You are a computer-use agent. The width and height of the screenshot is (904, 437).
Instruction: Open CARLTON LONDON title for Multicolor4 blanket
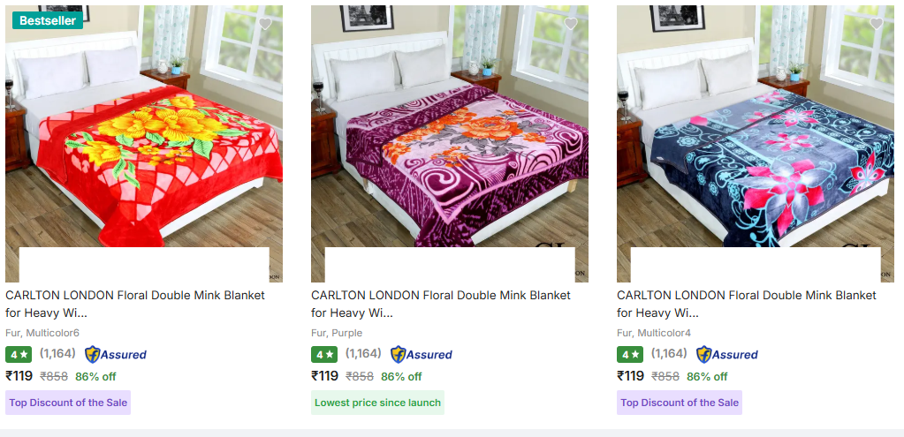coord(747,304)
